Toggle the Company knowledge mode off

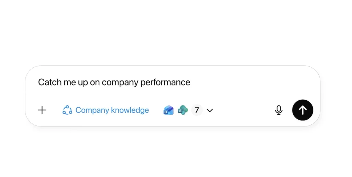[x=106, y=110]
